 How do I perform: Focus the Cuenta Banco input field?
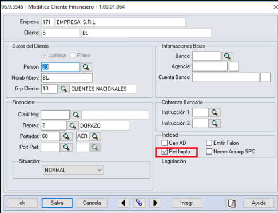tap(225, 77)
